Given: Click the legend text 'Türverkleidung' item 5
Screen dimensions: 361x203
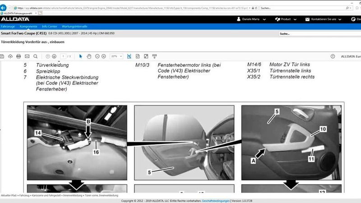Looking at the screenshot, I should (52, 65).
